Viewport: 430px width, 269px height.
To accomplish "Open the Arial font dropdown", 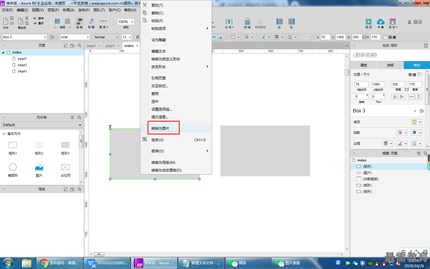I will coord(88,37).
